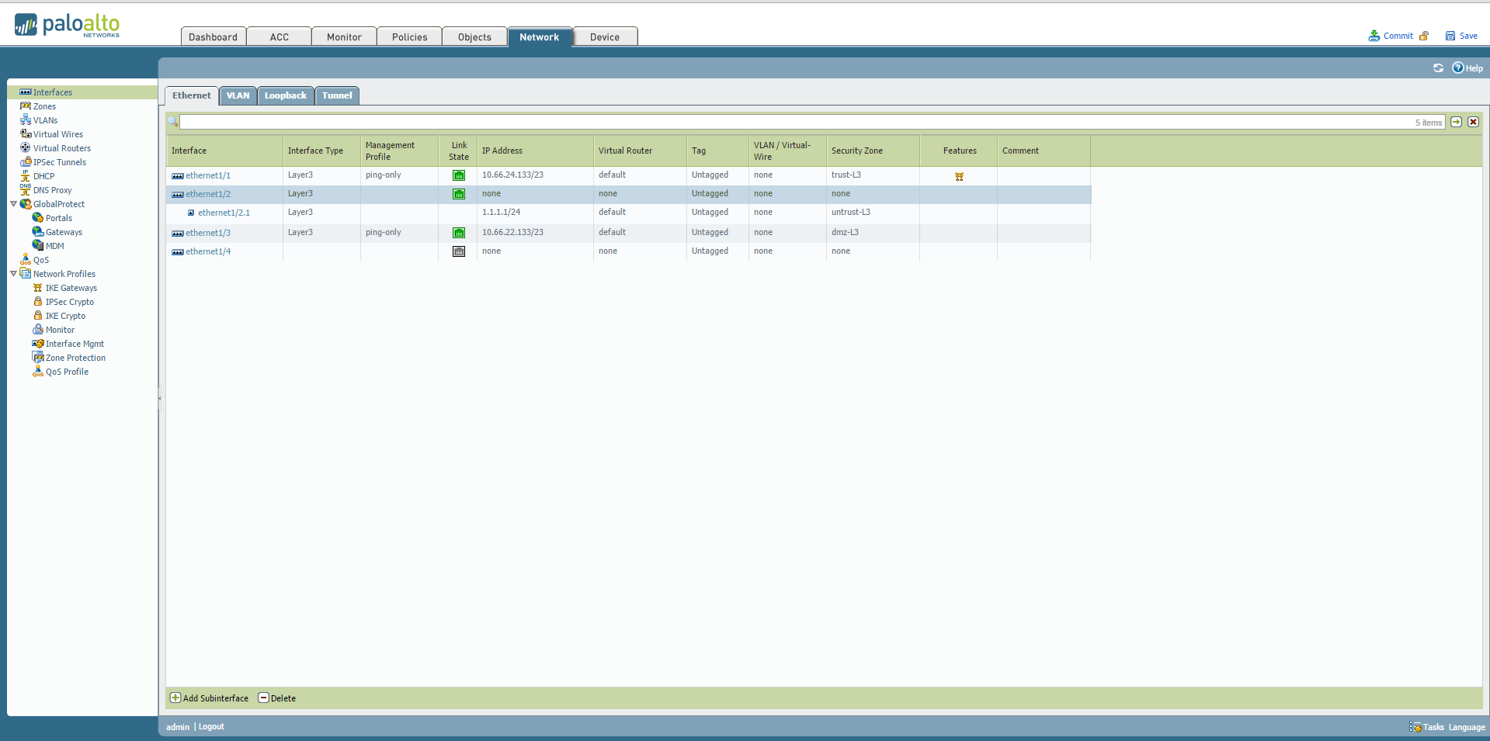The width and height of the screenshot is (1490, 741).
Task: Switch to the Policies tab
Action: click(x=409, y=37)
